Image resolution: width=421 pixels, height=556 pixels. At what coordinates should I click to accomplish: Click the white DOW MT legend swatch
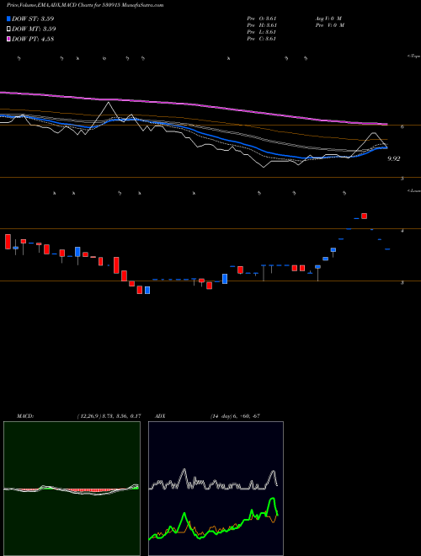[x=8, y=29]
